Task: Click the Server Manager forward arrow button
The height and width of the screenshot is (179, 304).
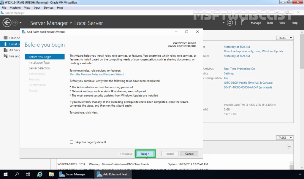Action: 15,23
